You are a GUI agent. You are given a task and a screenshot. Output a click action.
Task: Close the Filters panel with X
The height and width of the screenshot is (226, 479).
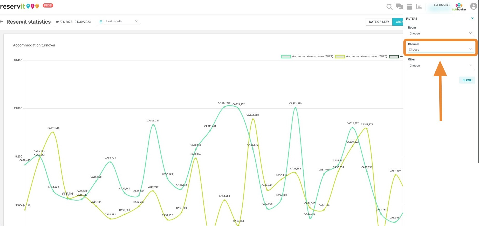[x=473, y=18]
